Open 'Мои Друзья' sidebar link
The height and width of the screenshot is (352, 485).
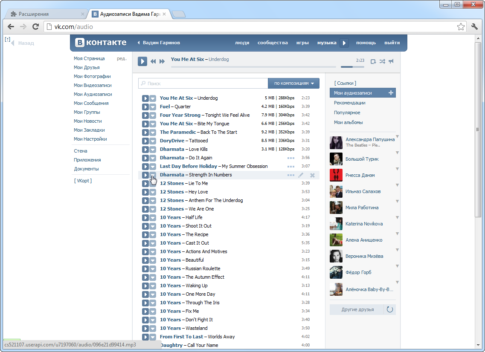pos(87,67)
